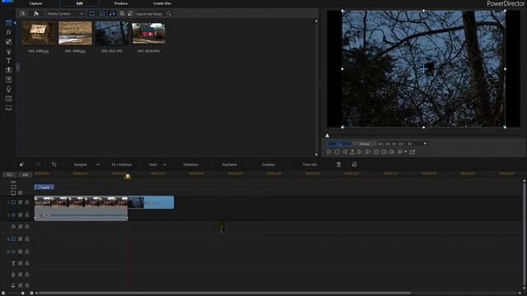Toggle title track enable checkbox
The height and width of the screenshot is (296, 527).
(x=20, y=263)
